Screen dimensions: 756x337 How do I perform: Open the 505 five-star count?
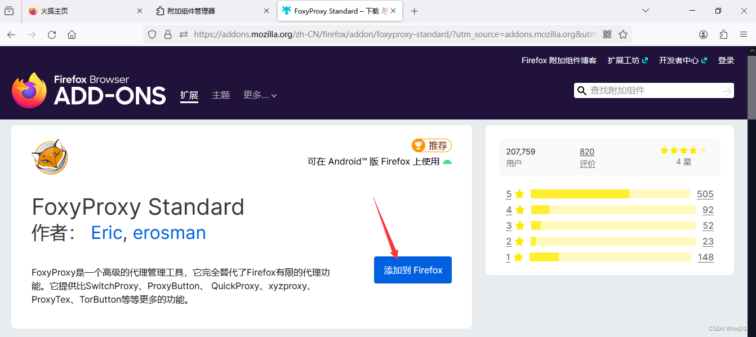[705, 194]
